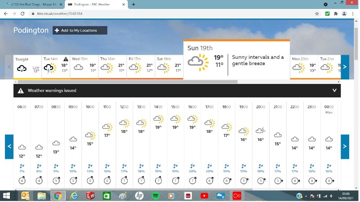The width and height of the screenshot is (360, 202).
Task: Open the Chrome extensions puzzle icon
Action: coord(336,13)
